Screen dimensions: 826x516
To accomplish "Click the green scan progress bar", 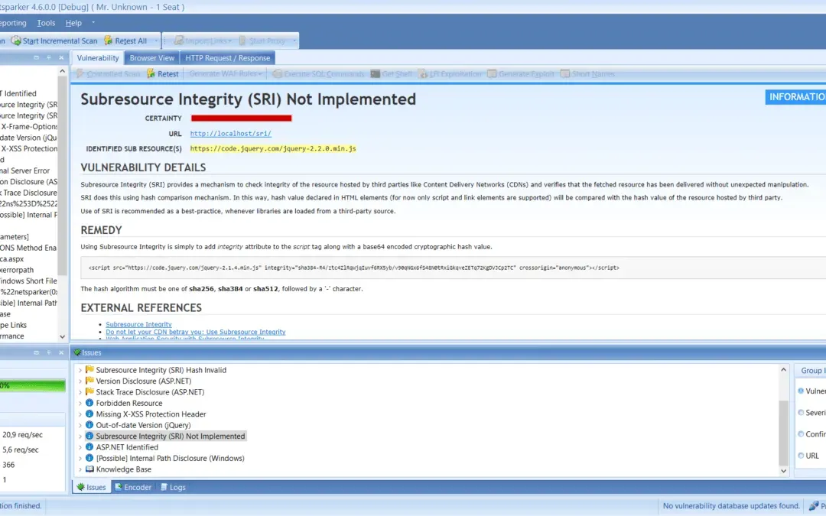I will (x=32, y=385).
